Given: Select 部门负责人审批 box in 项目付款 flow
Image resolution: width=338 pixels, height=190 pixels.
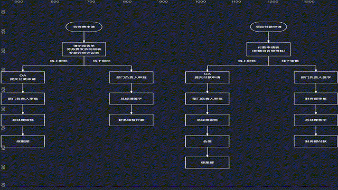Looking at the screenshot, I should [x=208, y=99].
